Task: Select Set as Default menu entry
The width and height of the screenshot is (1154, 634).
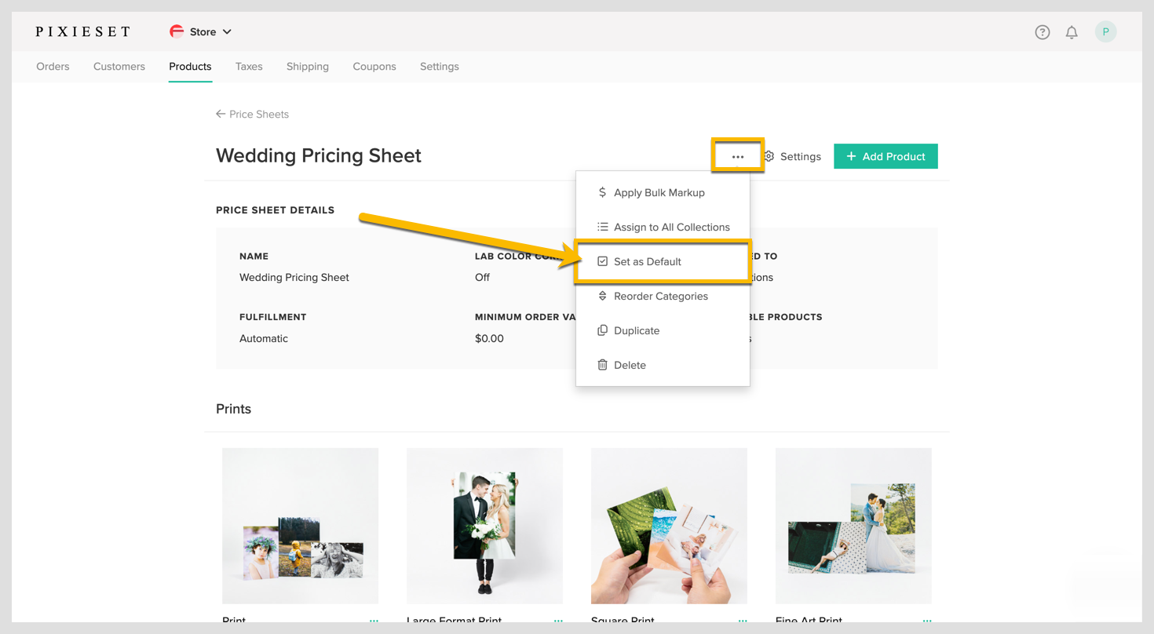Action: pos(663,261)
